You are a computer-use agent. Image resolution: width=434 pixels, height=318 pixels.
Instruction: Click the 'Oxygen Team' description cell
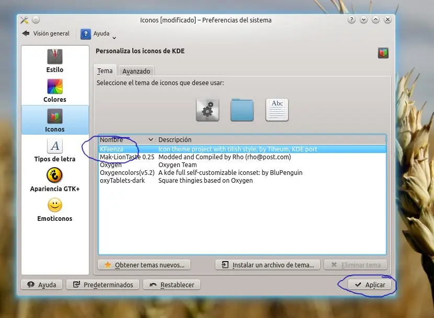pyautogui.click(x=177, y=165)
